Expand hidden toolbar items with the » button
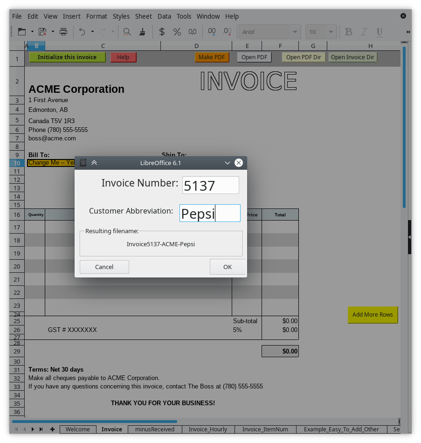This screenshot has height=443, width=421. tap(408, 32)
